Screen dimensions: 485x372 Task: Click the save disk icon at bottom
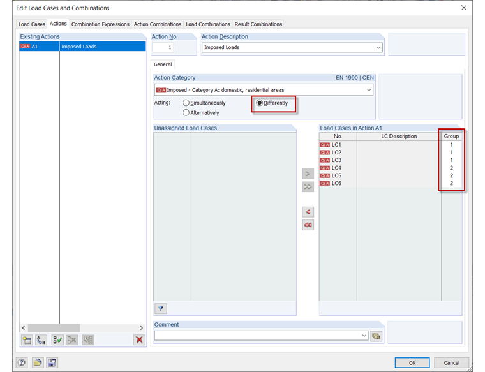click(52, 362)
